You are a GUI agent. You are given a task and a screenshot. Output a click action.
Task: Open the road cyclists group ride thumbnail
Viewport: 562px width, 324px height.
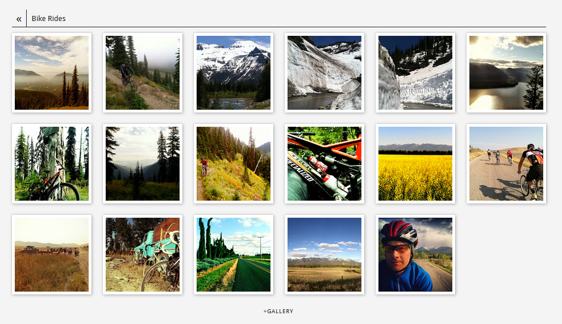(x=506, y=164)
